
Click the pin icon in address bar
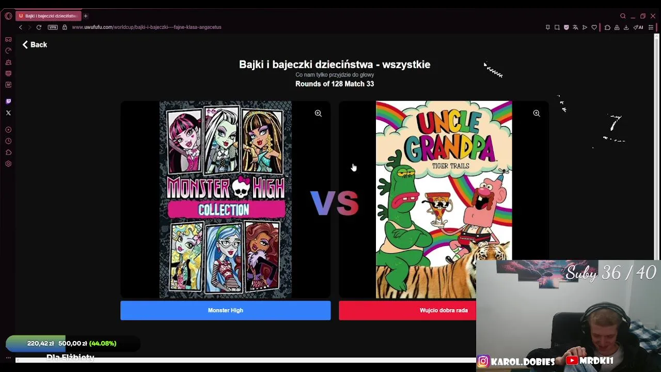coord(548,27)
